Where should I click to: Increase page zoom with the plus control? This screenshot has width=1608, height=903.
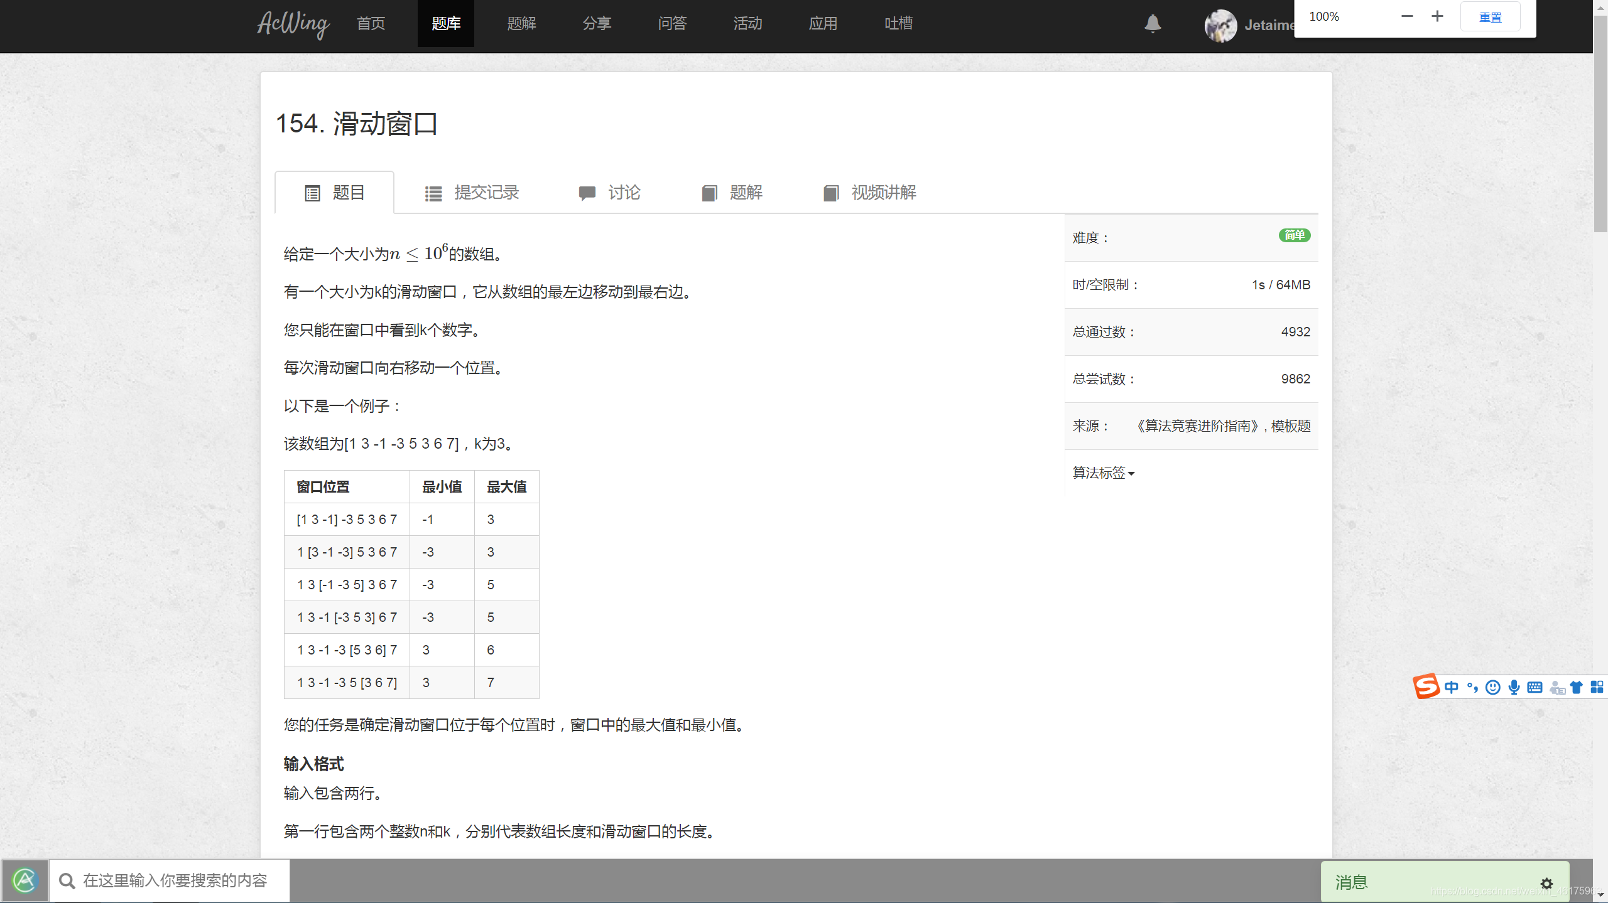point(1437,16)
